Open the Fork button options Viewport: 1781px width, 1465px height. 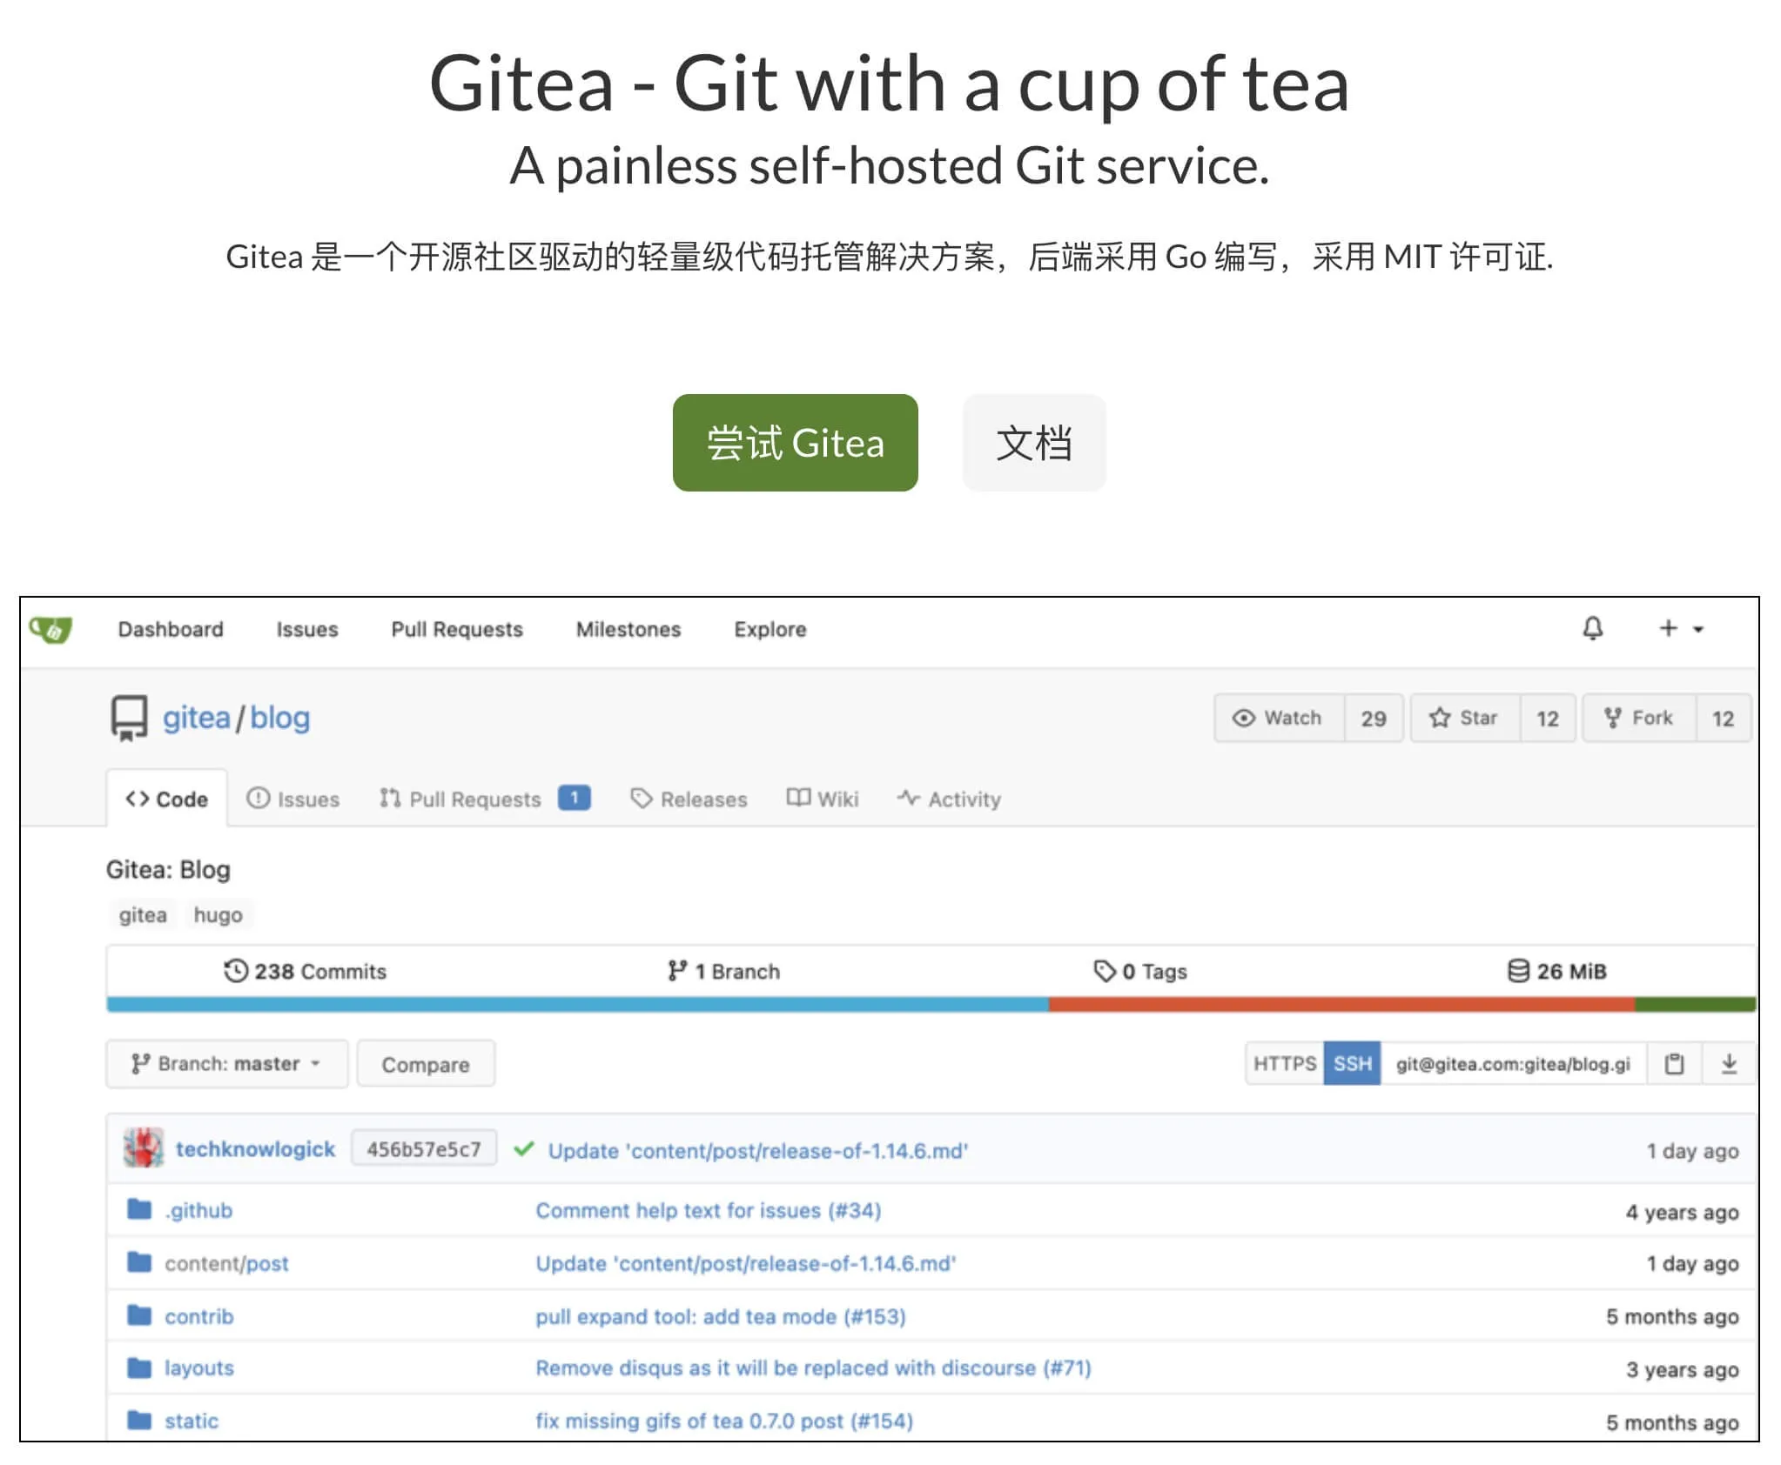click(x=1639, y=718)
